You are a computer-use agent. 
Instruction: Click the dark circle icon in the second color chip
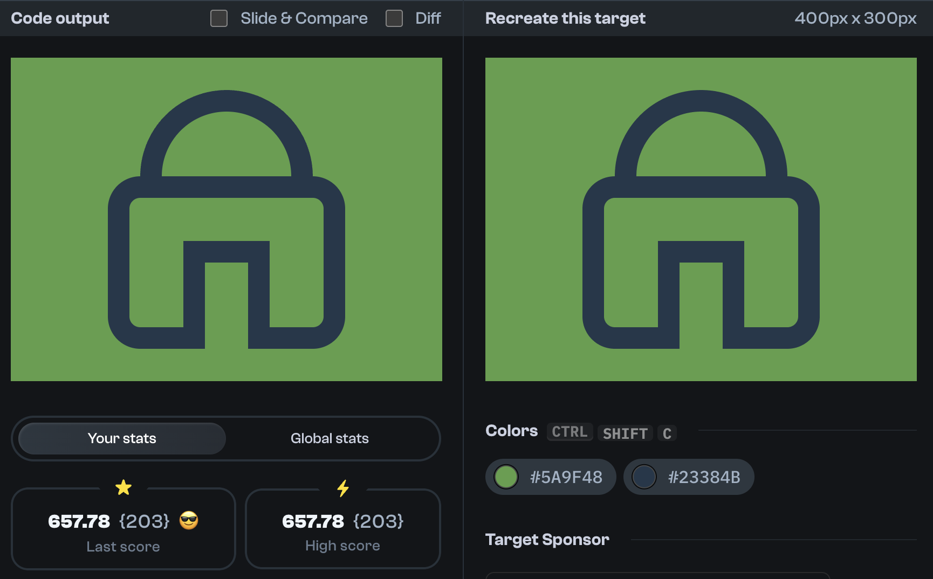[x=644, y=477]
